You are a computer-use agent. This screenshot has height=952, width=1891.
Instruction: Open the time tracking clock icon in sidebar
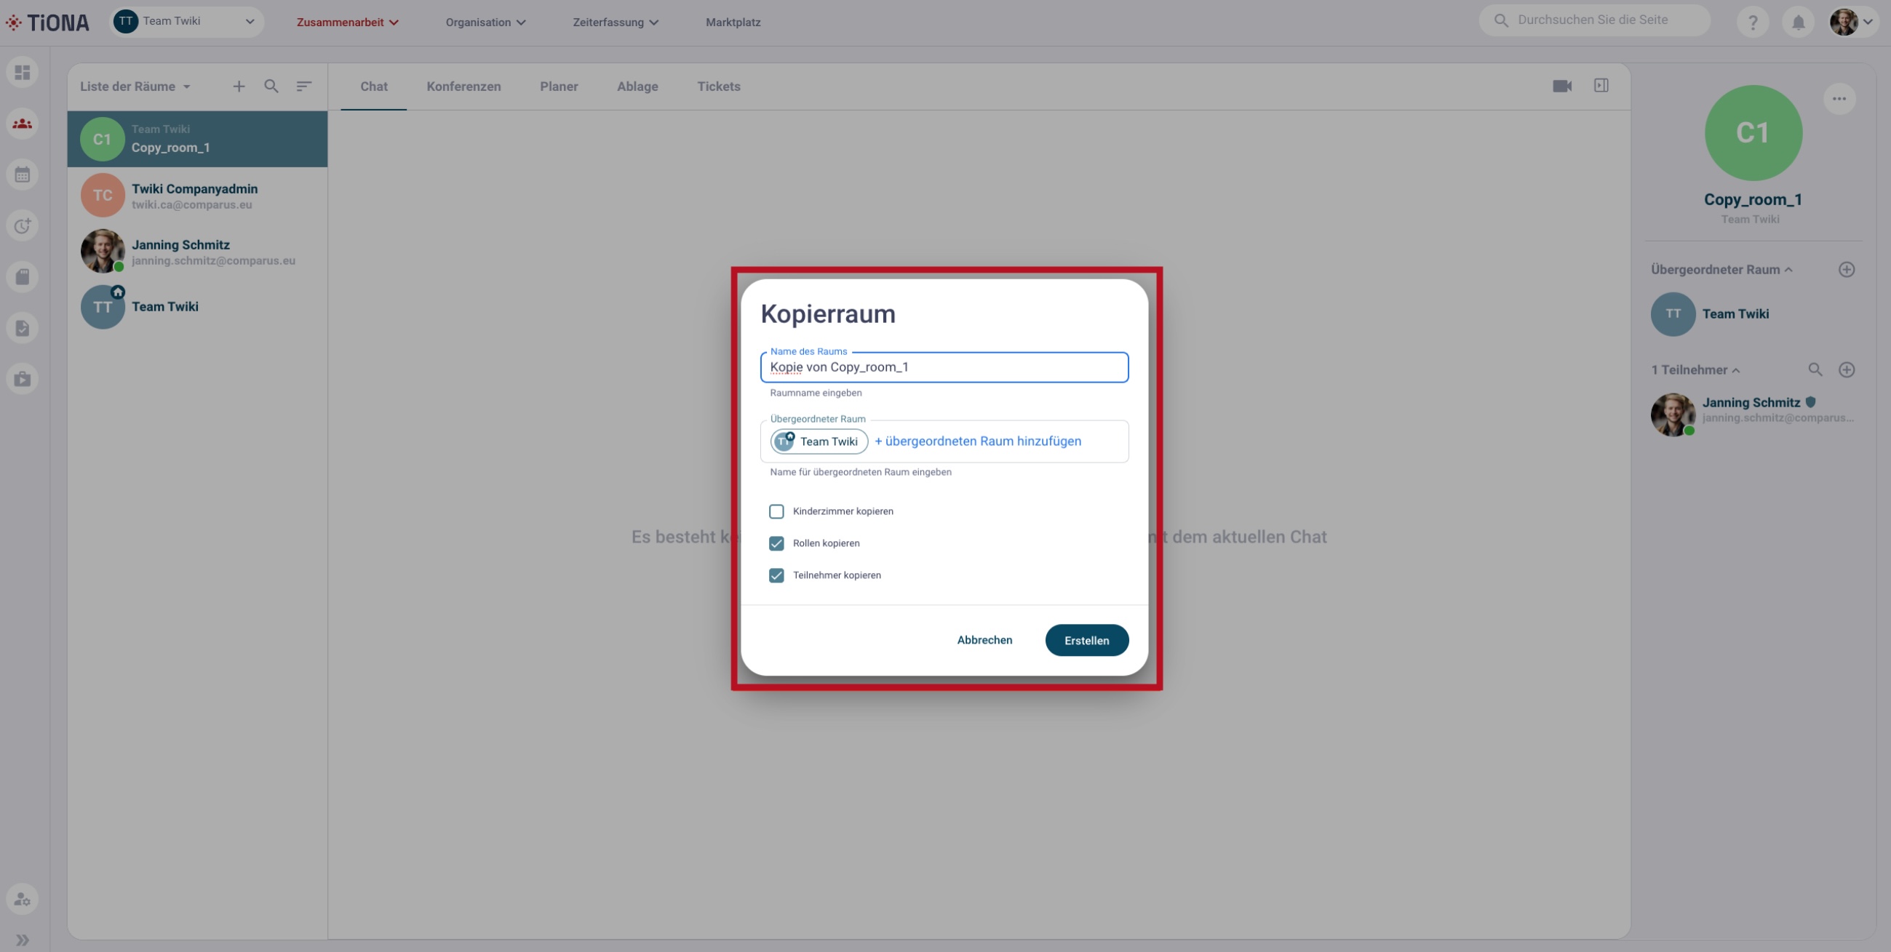[x=23, y=226]
